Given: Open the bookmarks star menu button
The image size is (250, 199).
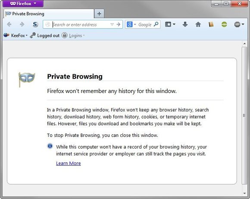Looking at the screenshot, I should (x=168, y=24).
